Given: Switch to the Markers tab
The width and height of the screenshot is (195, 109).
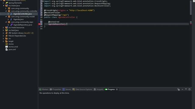Looking at the screenshot, I should coord(44,89).
